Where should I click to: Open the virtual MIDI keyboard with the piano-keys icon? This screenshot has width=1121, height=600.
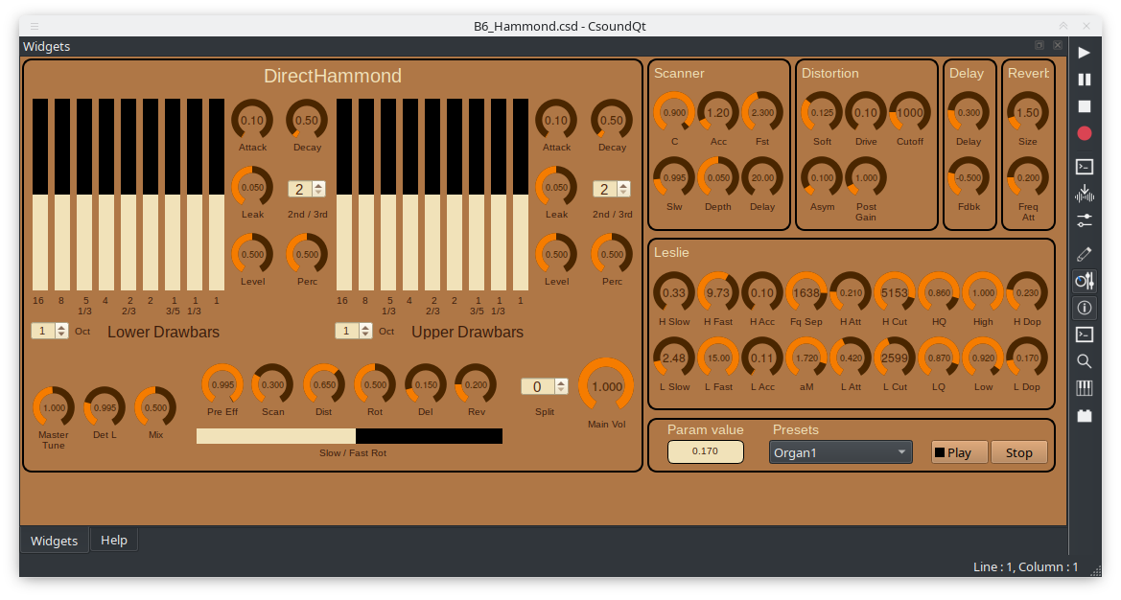pyautogui.click(x=1084, y=388)
